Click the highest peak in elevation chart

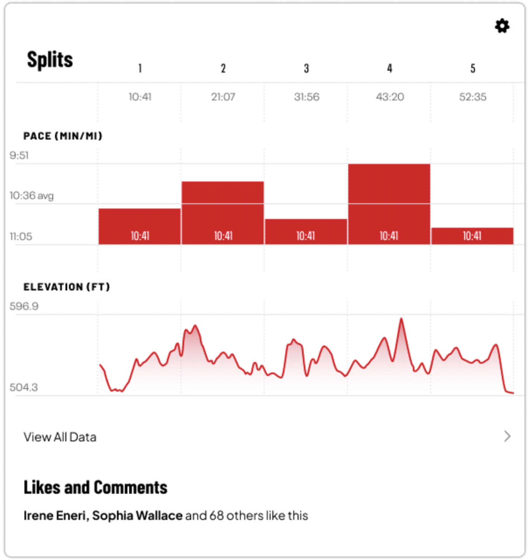[x=401, y=319]
